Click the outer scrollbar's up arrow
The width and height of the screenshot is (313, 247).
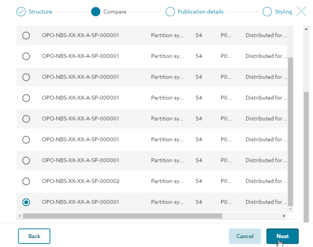pyautogui.click(x=306, y=29)
